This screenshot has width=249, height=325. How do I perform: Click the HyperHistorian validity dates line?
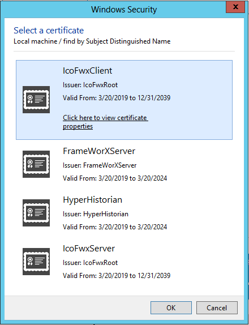point(115,227)
